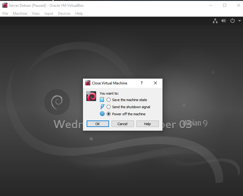Screen dimensions: 243x196
Task: Select Save the machine state option
Action: pos(109,100)
